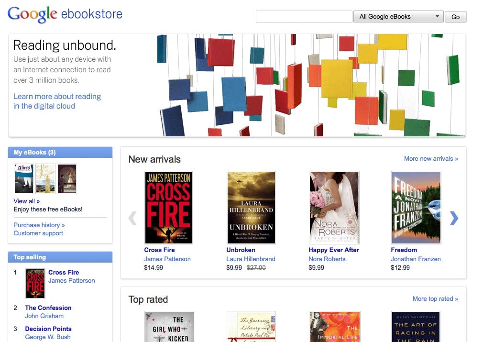Open Pride and Prejudice thumbnail in My eBooks
Viewport: 483px width, 342px height.
45,179
